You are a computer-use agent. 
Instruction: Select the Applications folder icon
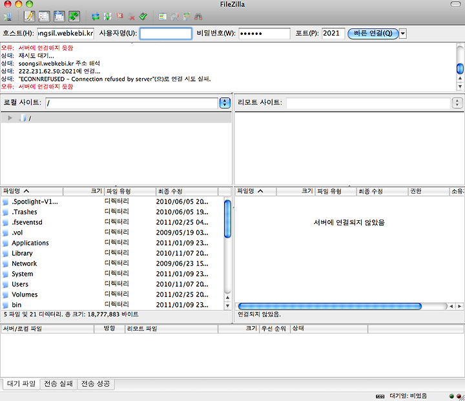pos(5,243)
